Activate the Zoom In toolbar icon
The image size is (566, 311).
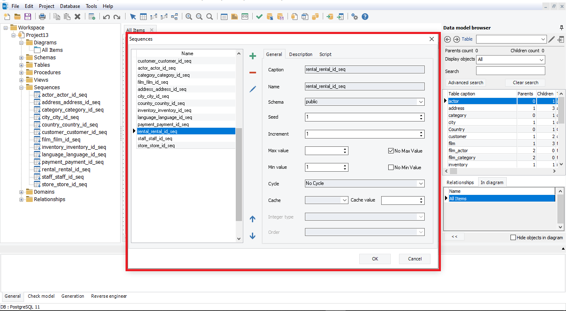point(189,17)
